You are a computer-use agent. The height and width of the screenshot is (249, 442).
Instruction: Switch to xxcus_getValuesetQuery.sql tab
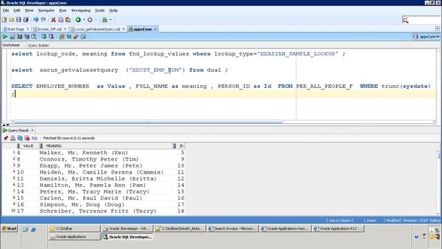97,29
